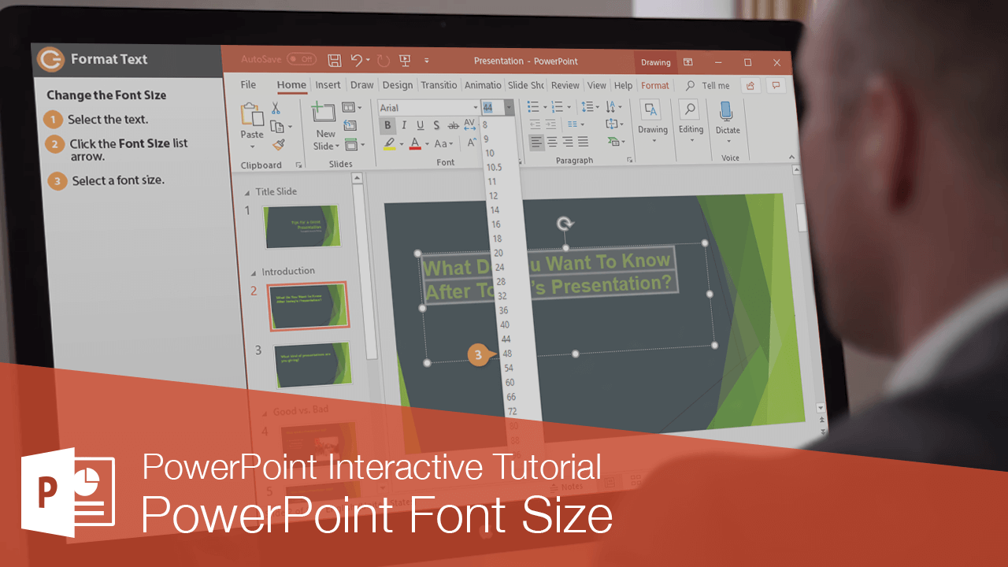
Task: Start Dictate in the Voice group
Action: pos(727,127)
